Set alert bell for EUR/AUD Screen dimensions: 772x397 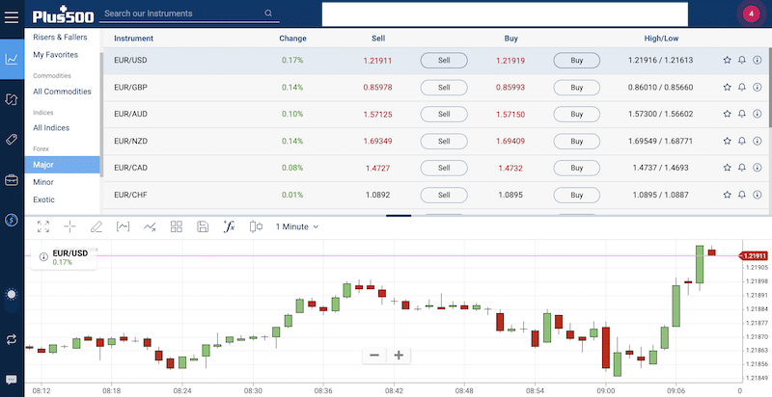point(742,114)
